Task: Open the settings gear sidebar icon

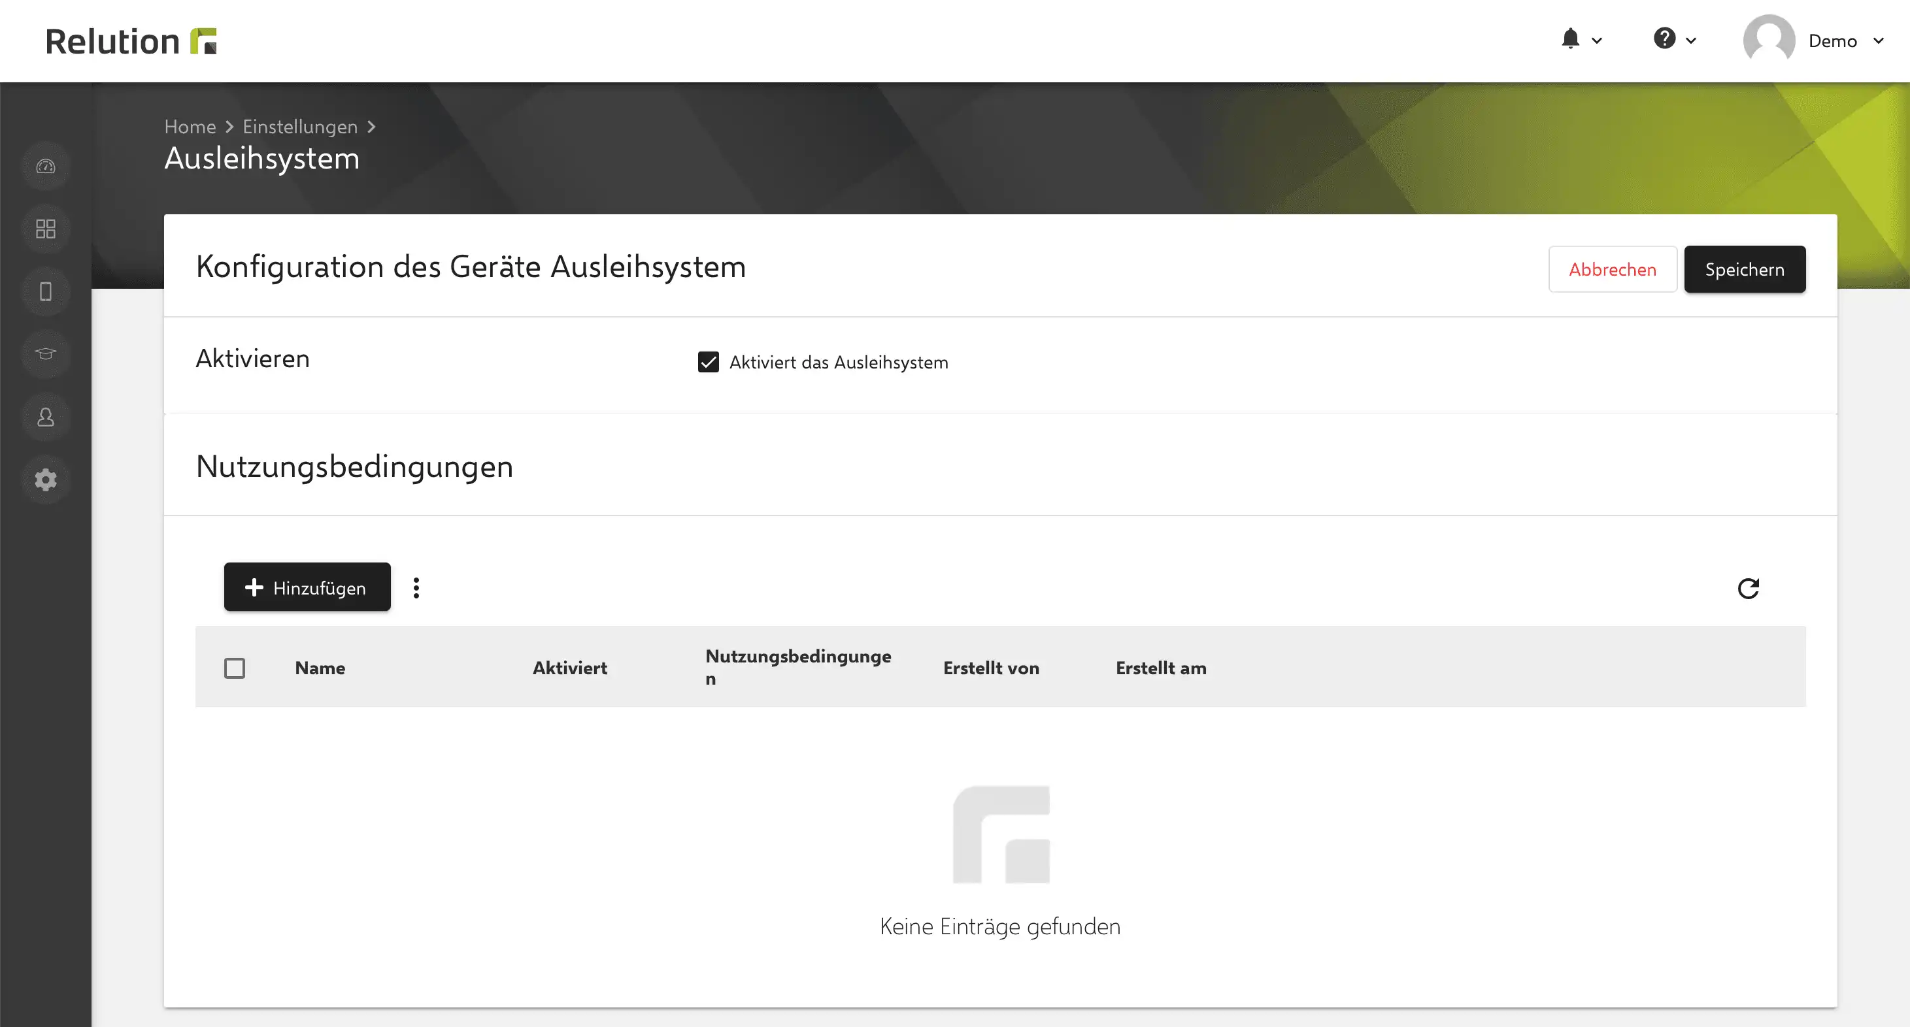Action: click(x=45, y=480)
